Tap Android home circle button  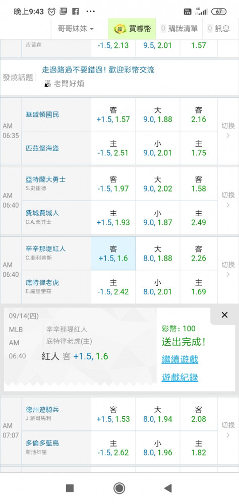pyautogui.click(x=119, y=488)
